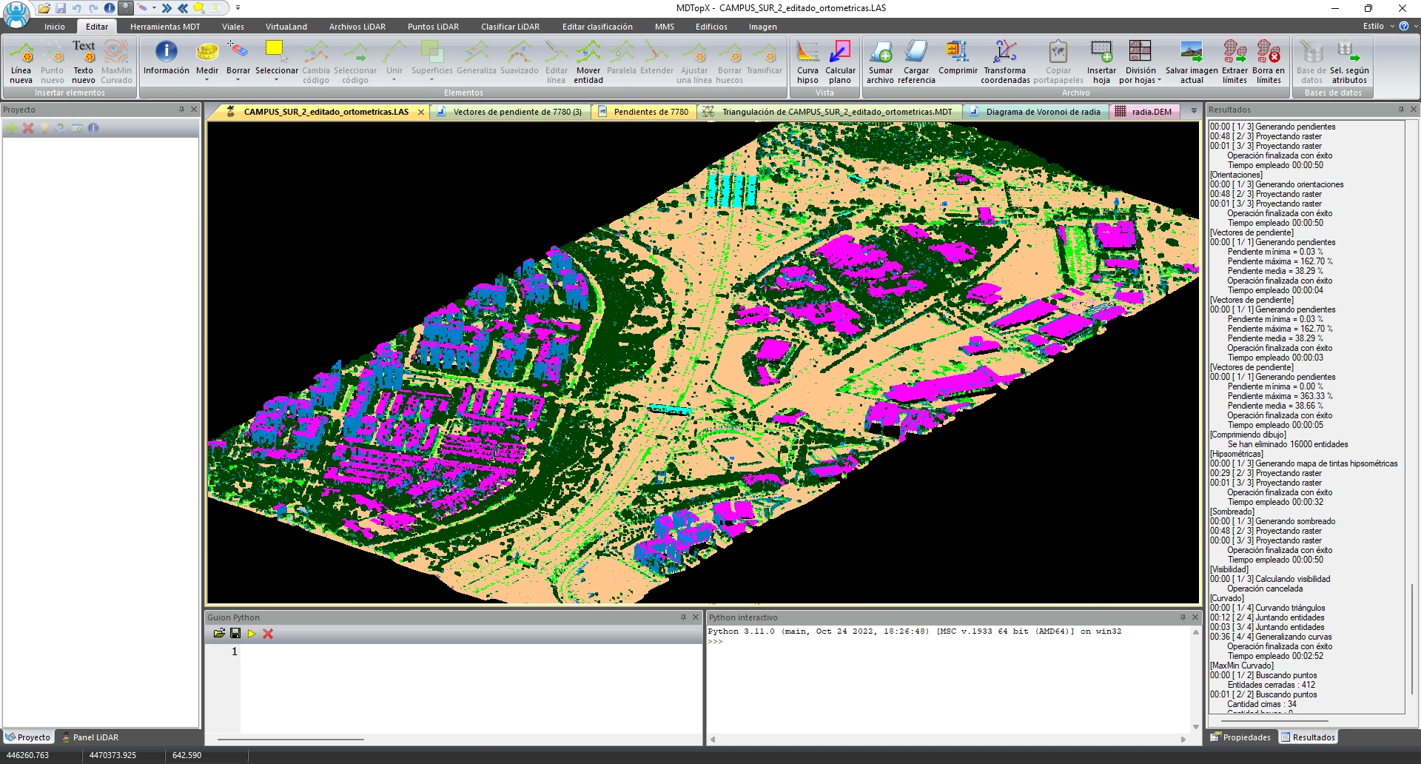Open script file in Guion Python

coord(219,634)
